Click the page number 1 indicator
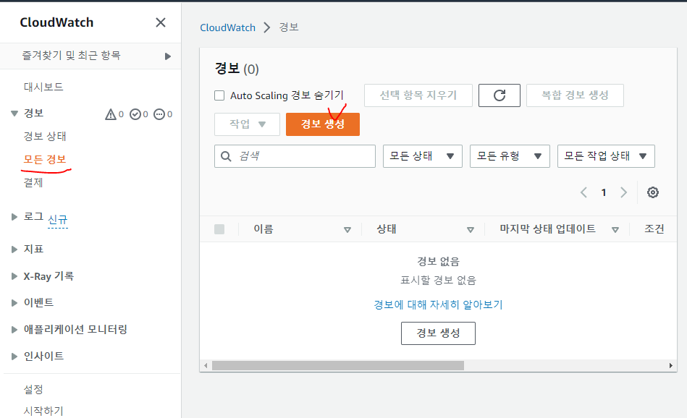This screenshot has height=418, width=687. point(604,192)
